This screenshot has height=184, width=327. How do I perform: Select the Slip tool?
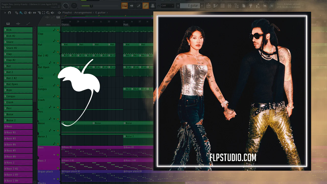click(x=34, y=13)
